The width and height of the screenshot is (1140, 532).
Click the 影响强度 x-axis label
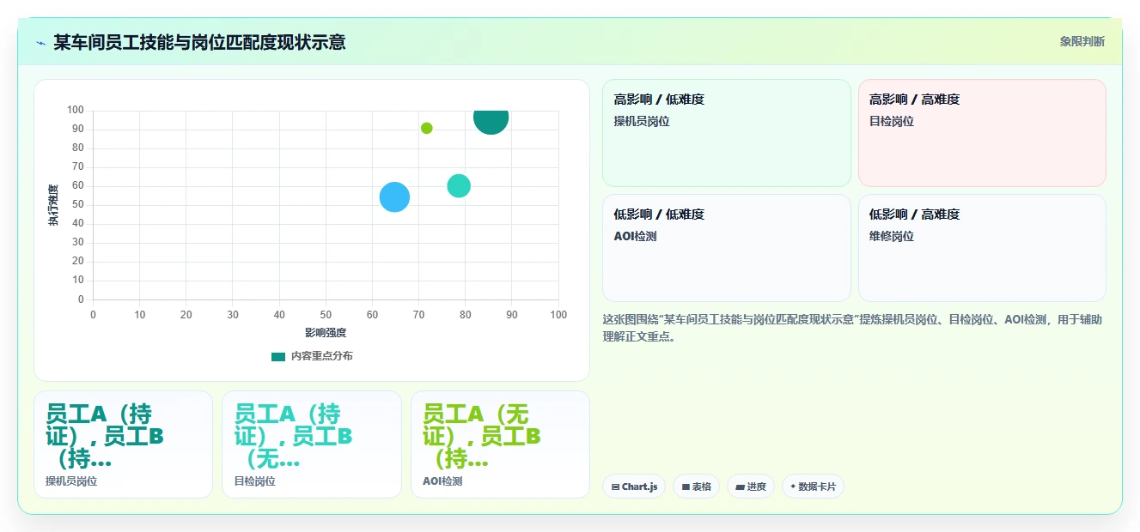click(326, 333)
